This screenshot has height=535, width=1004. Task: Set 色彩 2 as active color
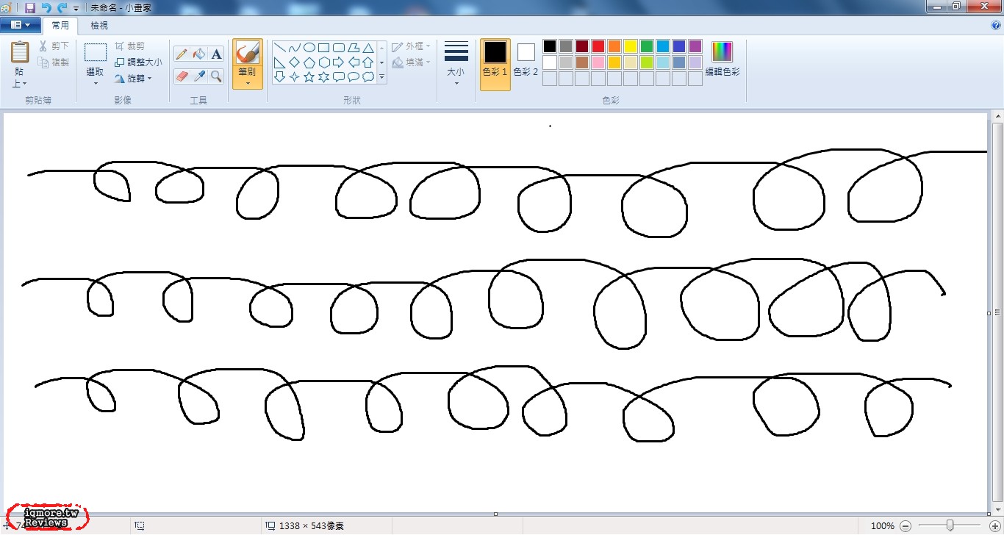526,59
